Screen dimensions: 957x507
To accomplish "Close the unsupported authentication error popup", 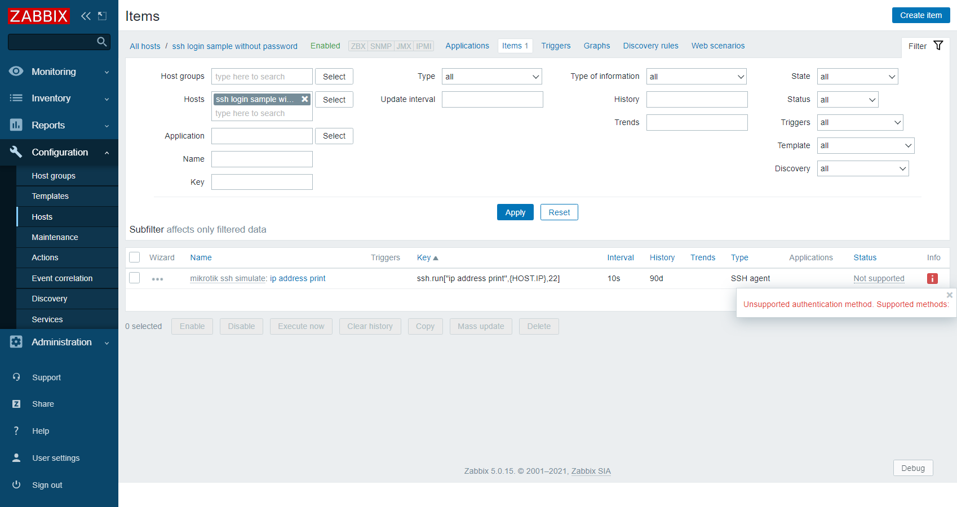I will [x=950, y=295].
